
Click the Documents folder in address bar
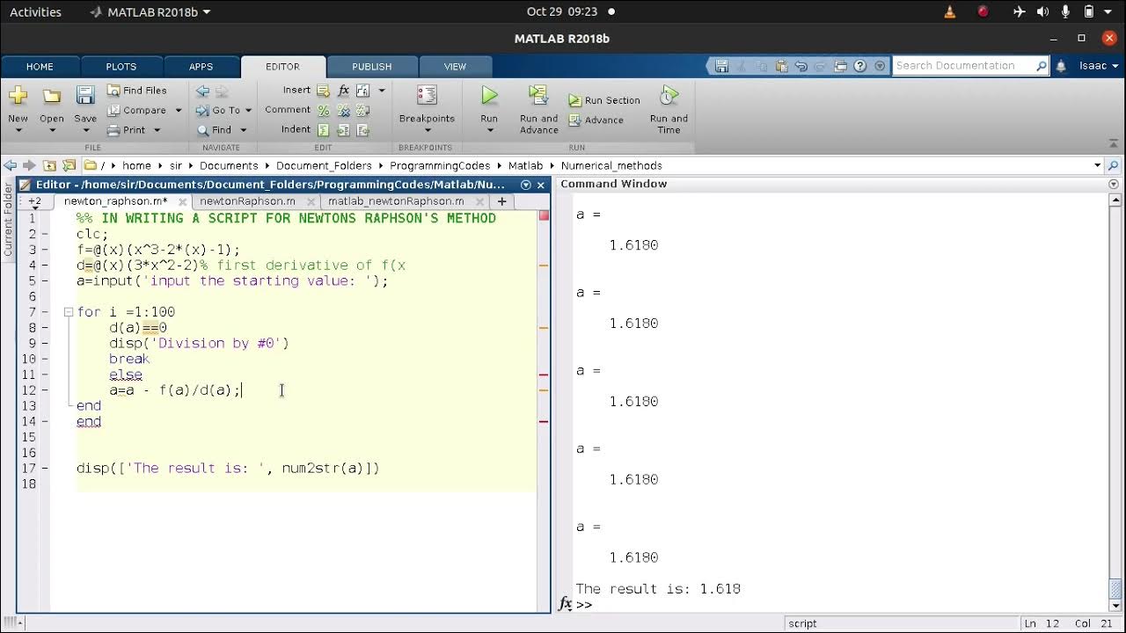pos(229,165)
